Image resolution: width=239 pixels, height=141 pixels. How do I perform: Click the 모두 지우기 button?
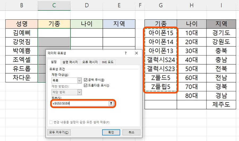(59, 132)
